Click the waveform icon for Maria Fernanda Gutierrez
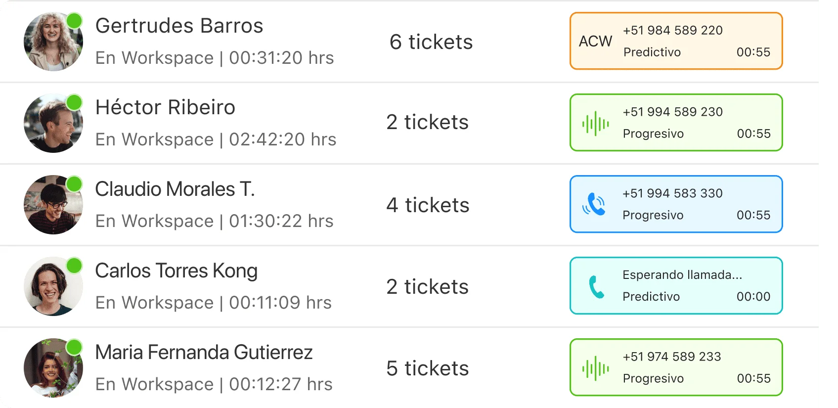The width and height of the screenshot is (838, 408). pos(595,368)
